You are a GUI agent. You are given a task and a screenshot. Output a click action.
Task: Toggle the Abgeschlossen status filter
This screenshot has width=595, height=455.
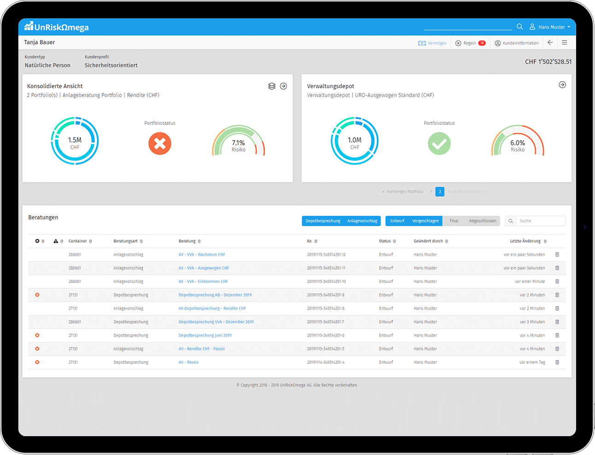[483, 221]
